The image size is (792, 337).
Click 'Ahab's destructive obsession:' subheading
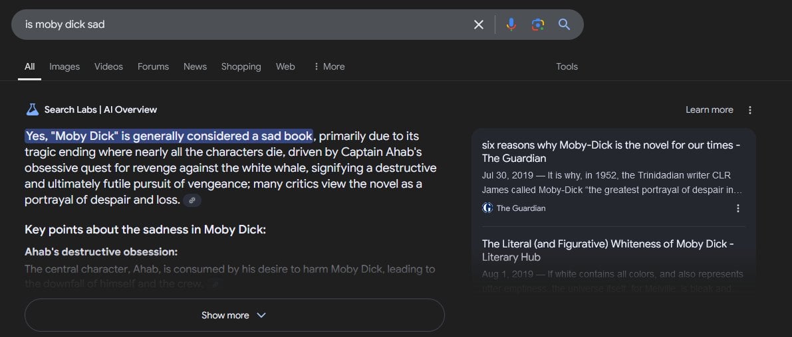point(101,252)
